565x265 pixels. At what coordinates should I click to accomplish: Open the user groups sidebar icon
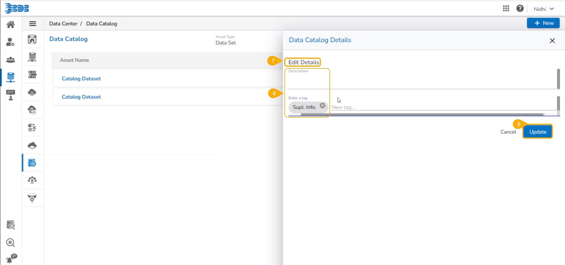click(11, 60)
